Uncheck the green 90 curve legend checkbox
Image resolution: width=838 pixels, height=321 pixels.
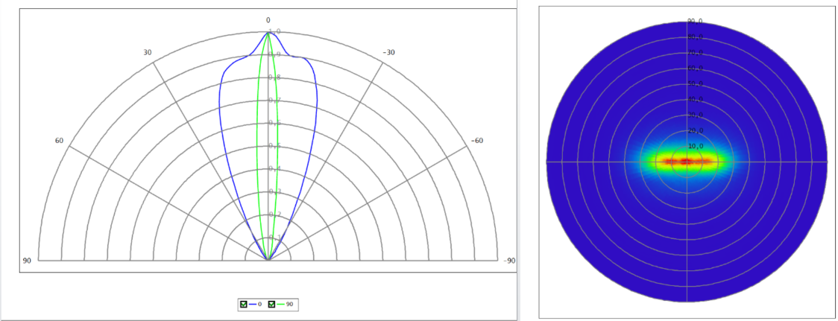(271, 305)
